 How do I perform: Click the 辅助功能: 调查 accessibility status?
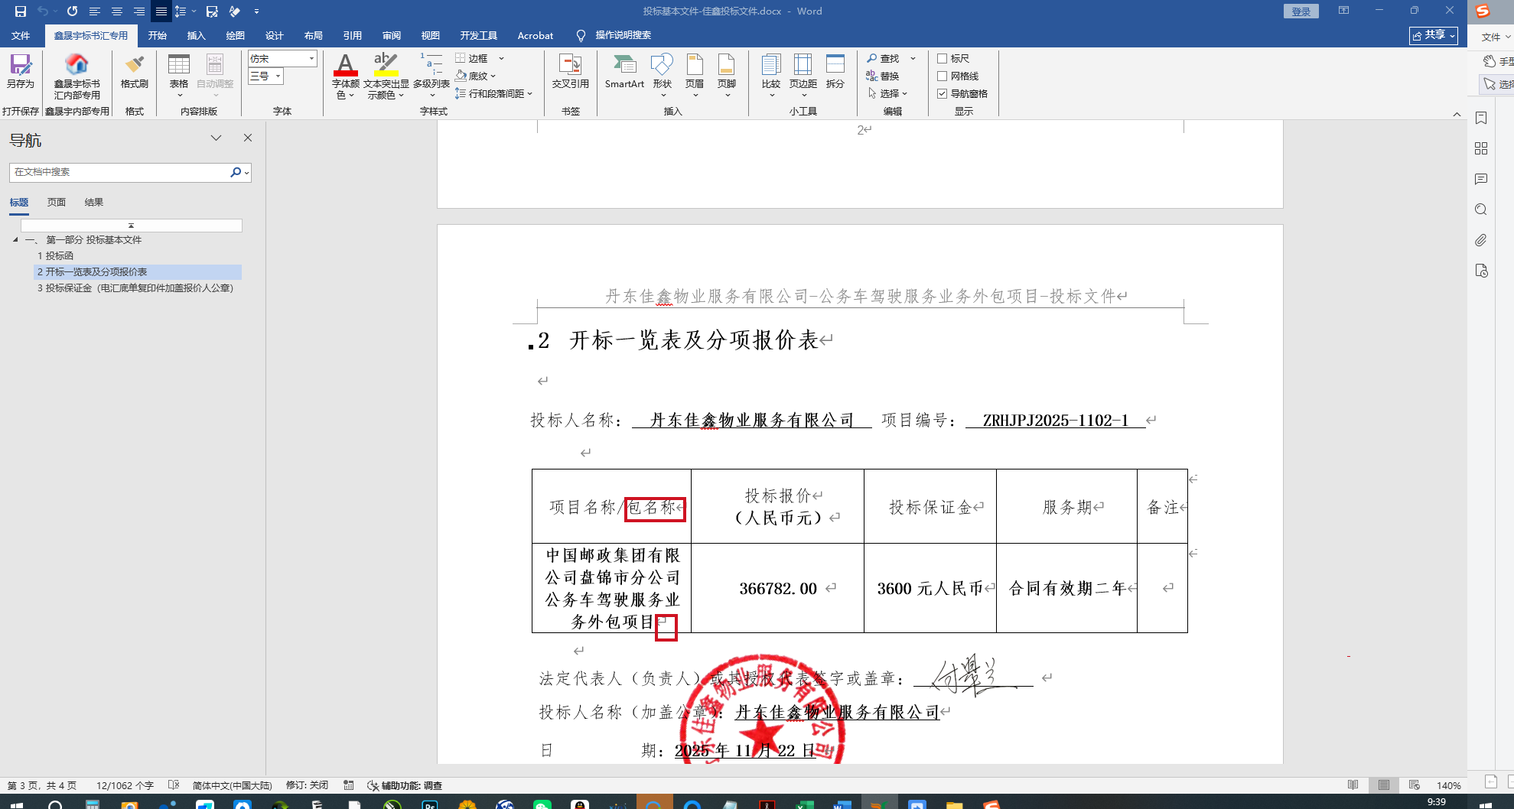[405, 785]
